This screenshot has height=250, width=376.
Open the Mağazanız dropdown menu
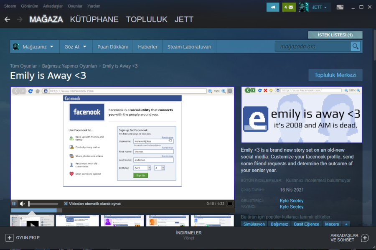[x=35, y=46]
